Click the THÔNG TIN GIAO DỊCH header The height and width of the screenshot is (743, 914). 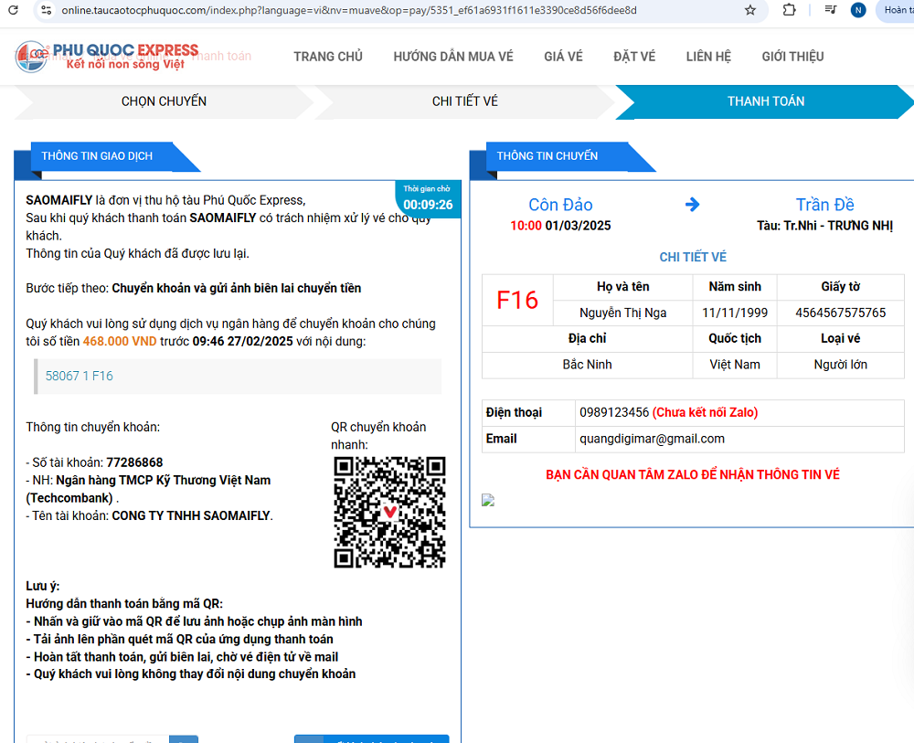(x=97, y=156)
